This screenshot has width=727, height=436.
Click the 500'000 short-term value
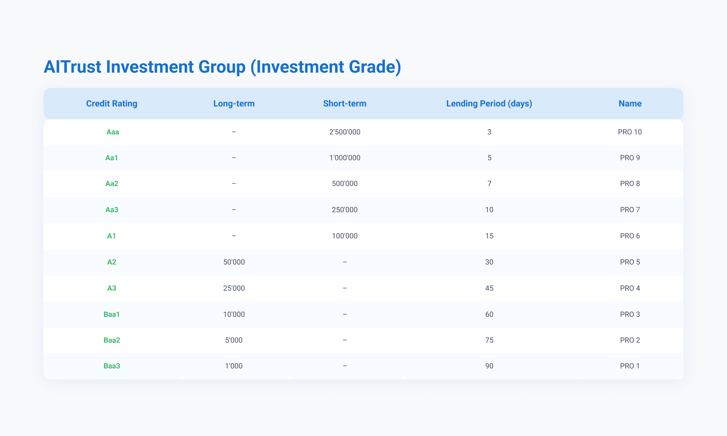tap(345, 184)
